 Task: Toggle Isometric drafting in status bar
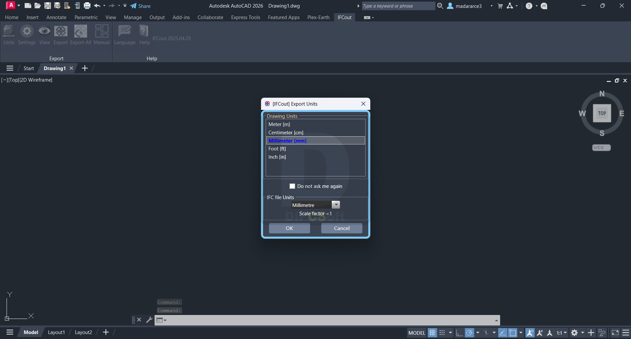coord(486,333)
